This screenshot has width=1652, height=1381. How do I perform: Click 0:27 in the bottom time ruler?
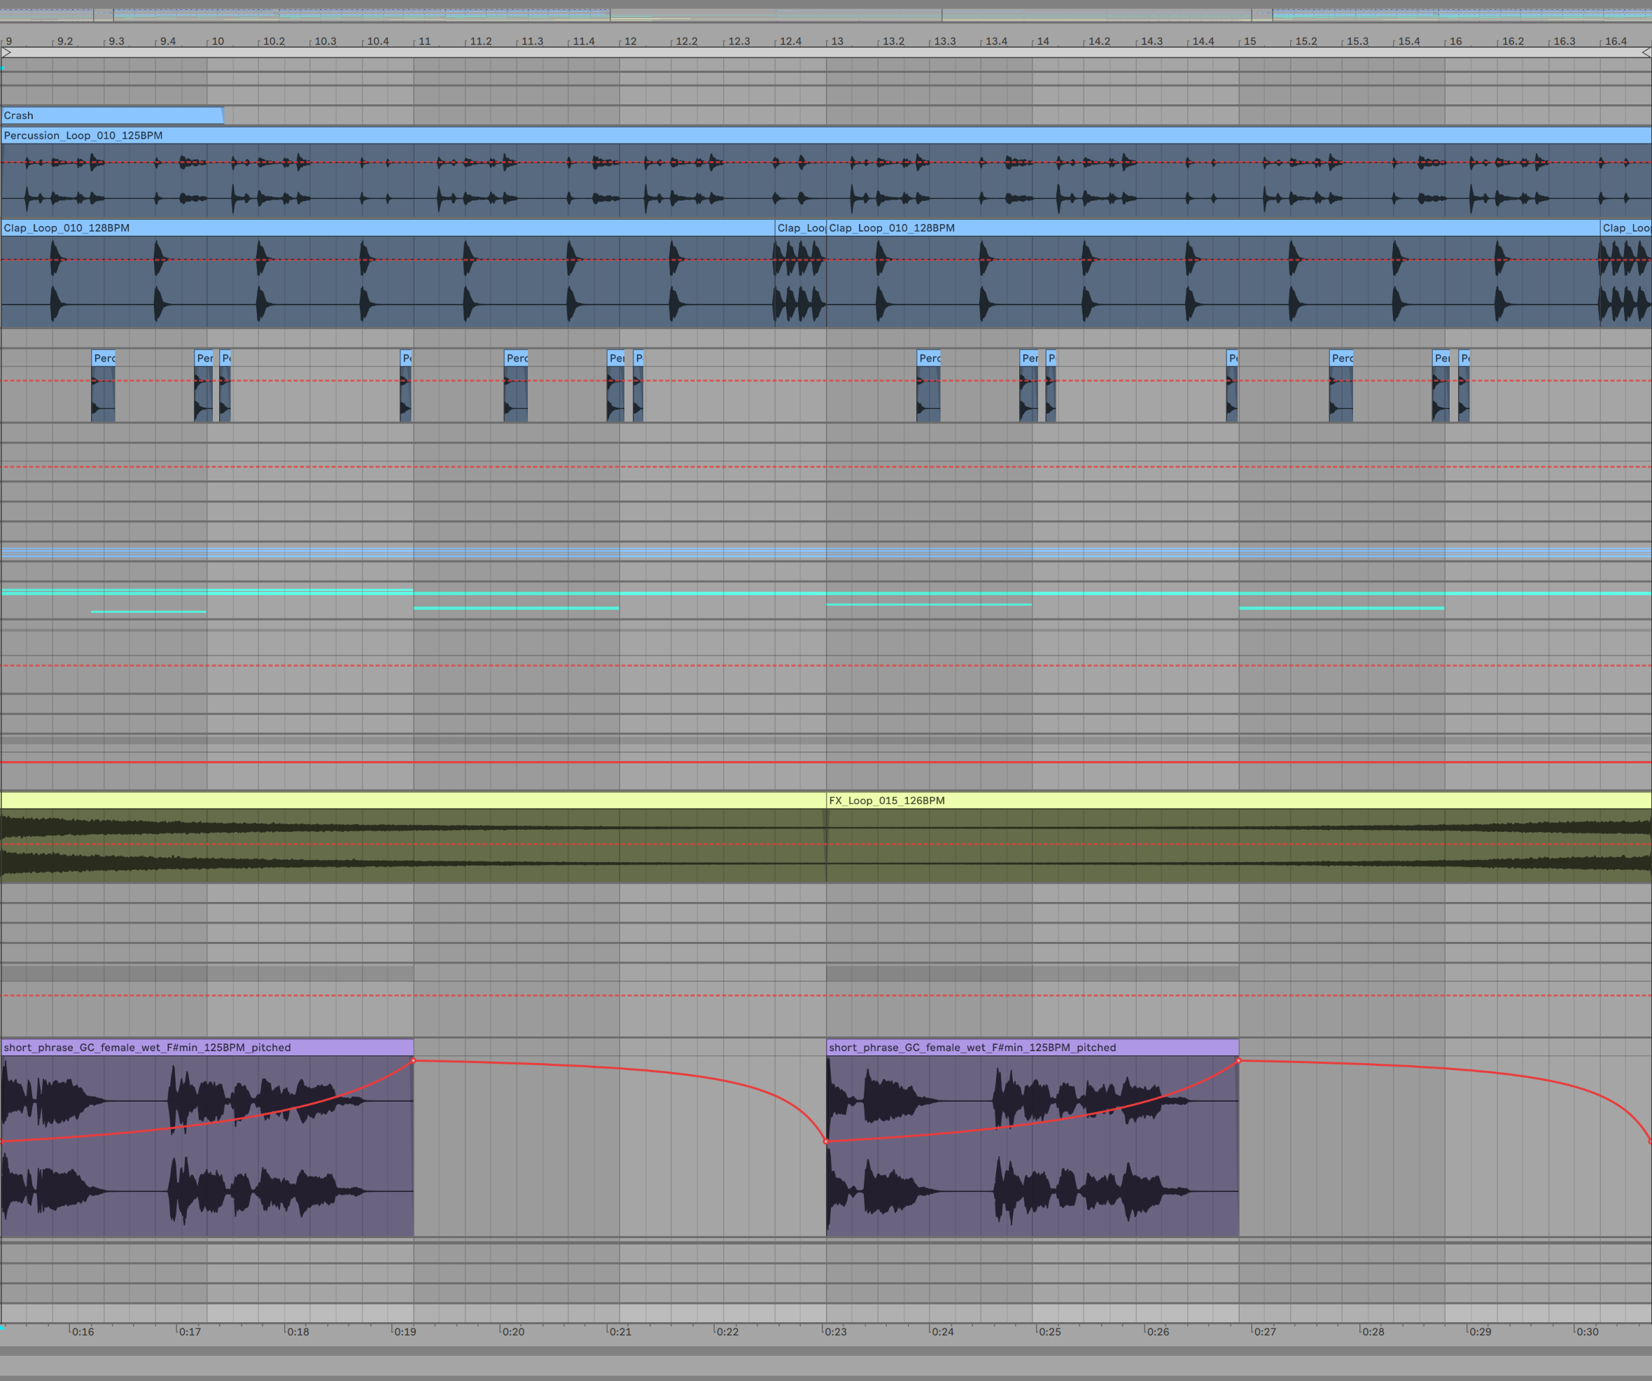click(x=1264, y=1331)
